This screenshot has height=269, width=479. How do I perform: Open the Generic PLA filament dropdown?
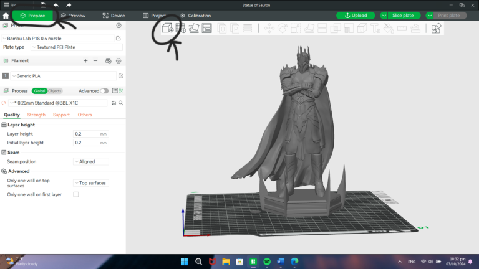point(62,76)
